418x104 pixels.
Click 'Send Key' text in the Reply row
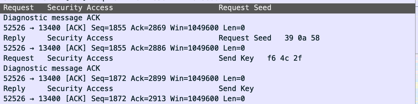click(236, 89)
